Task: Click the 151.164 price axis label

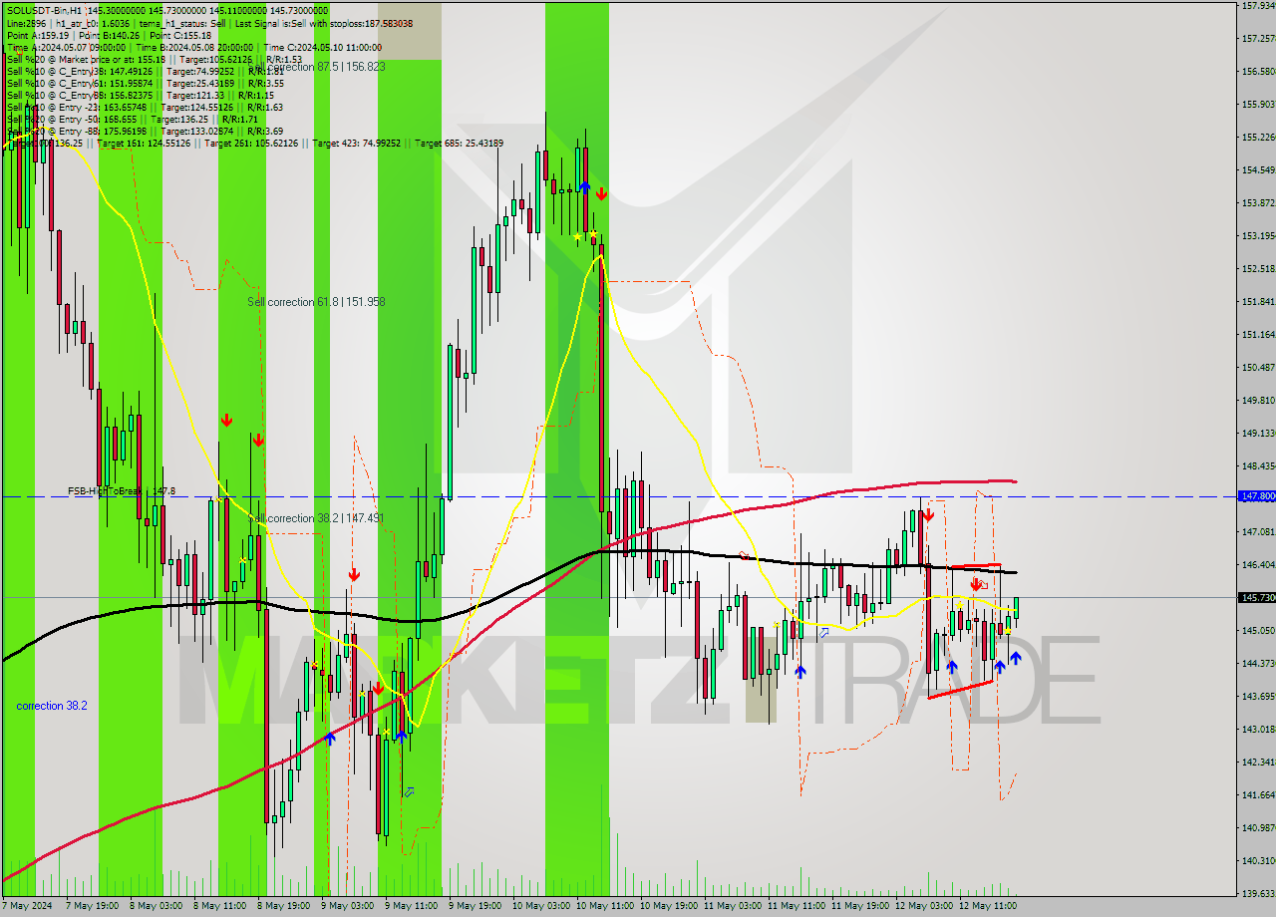Action: pyautogui.click(x=1259, y=334)
